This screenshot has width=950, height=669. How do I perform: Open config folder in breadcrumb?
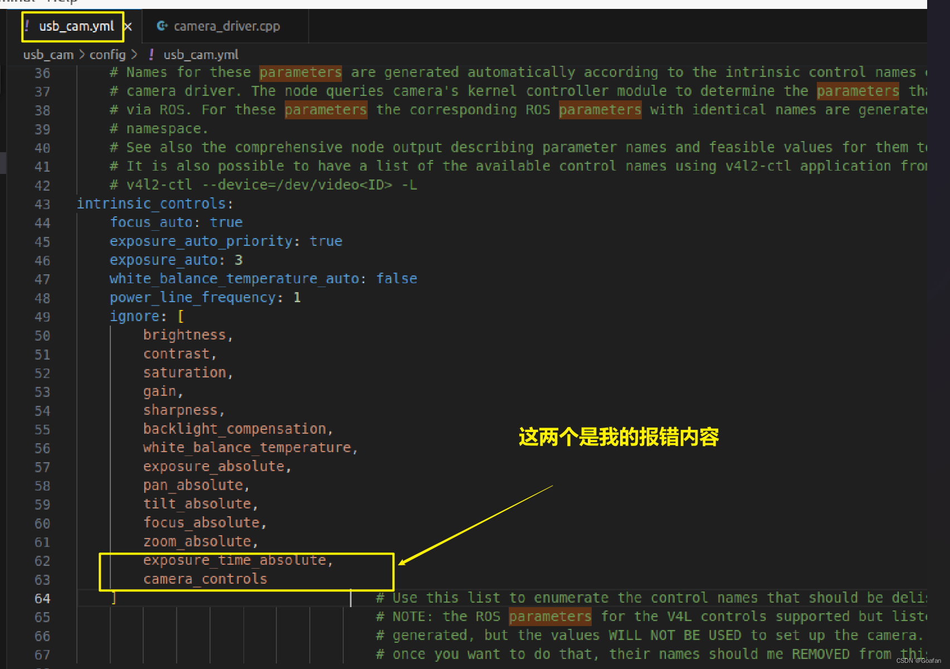coord(108,55)
